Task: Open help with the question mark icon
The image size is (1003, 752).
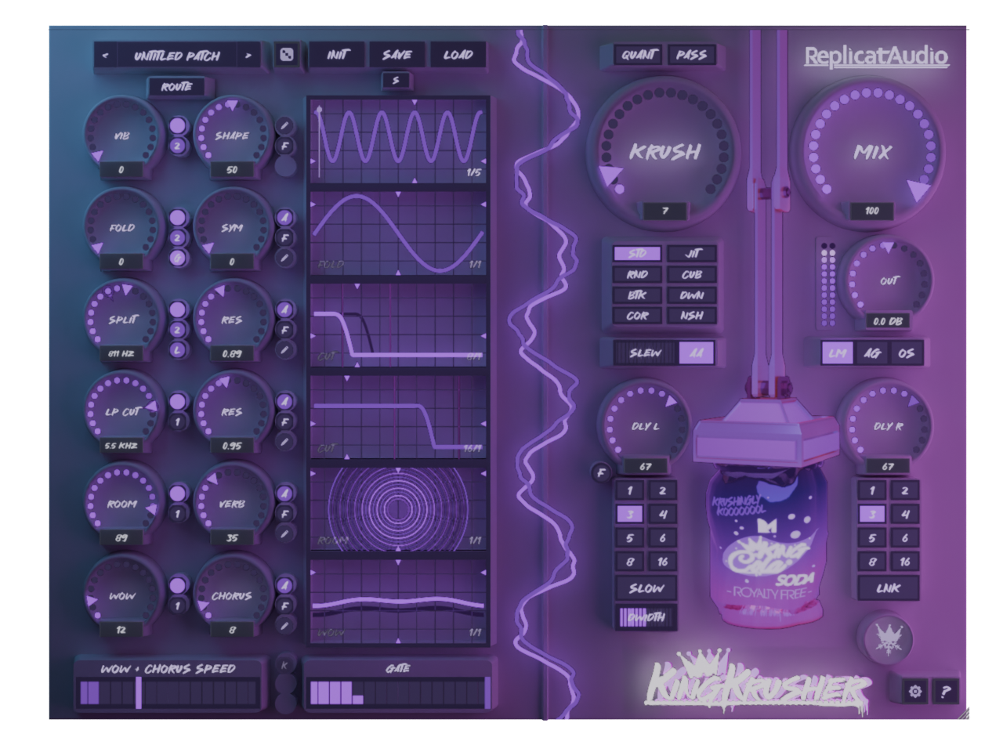Action: click(x=945, y=691)
